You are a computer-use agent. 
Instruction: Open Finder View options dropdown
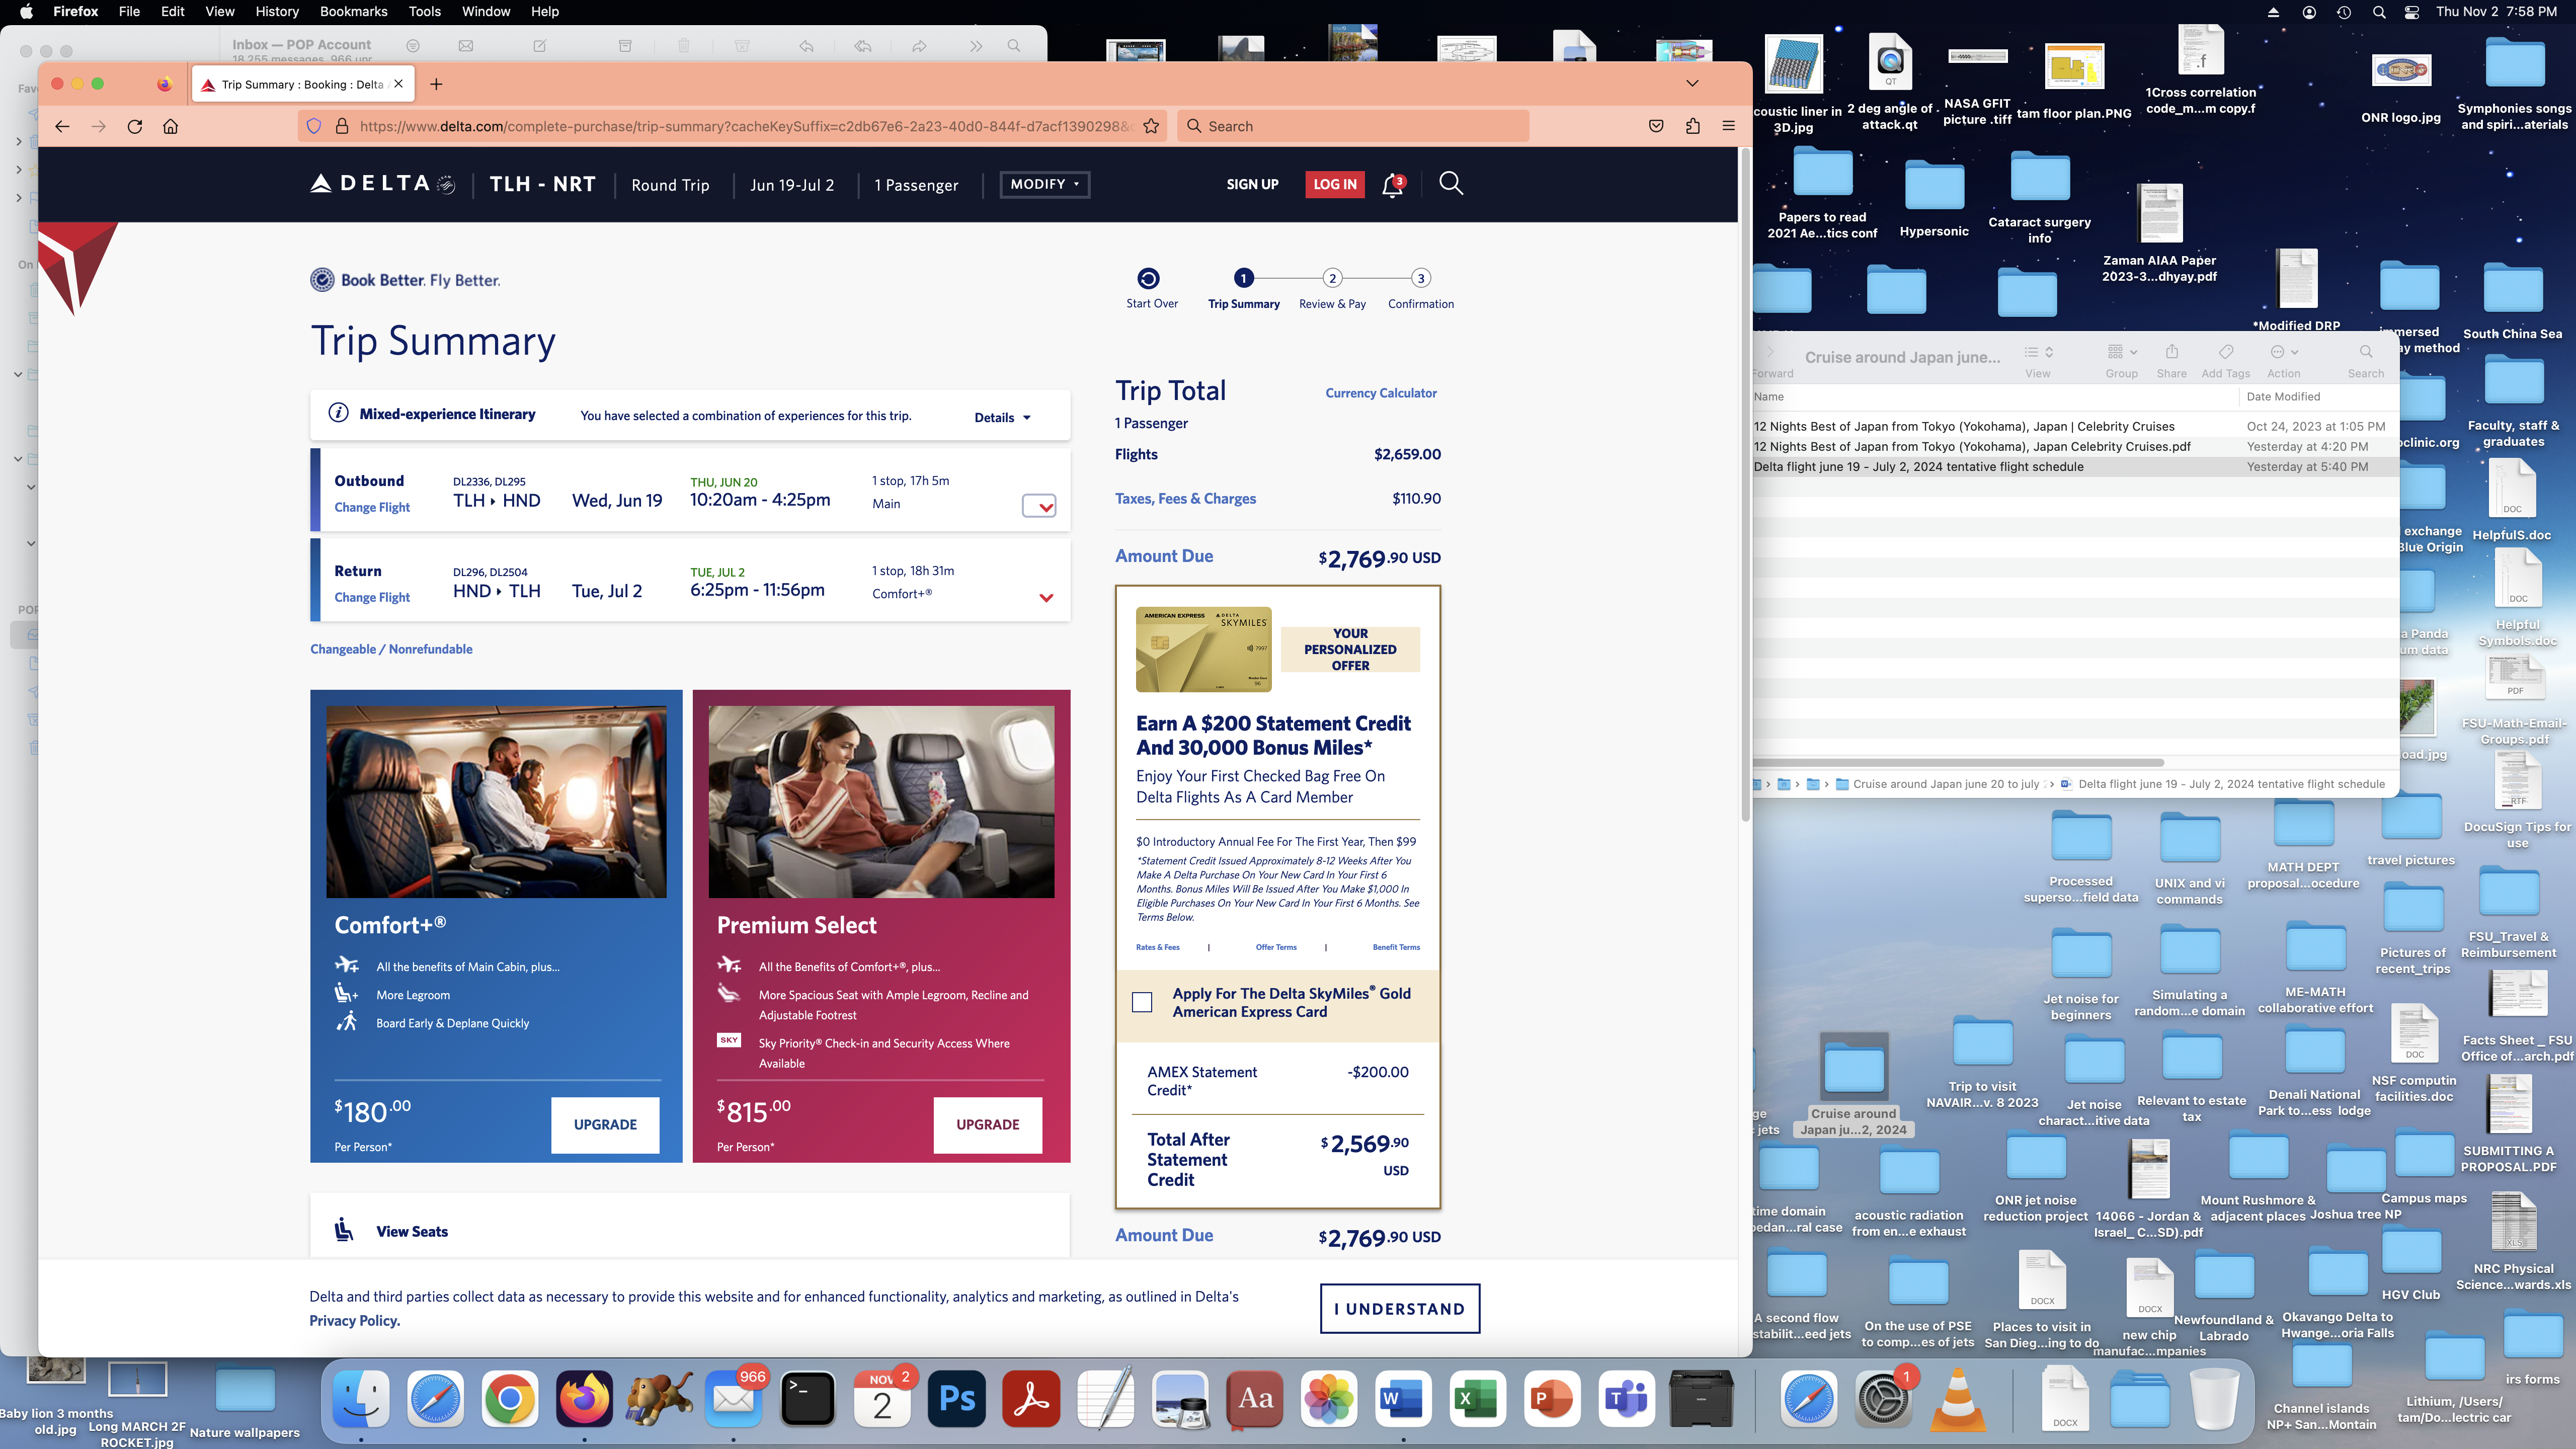coord(2038,352)
